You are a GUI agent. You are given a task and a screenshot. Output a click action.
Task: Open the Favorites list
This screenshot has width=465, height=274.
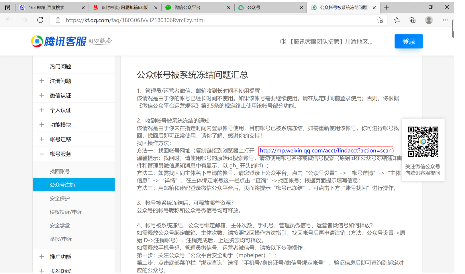[x=397, y=20]
